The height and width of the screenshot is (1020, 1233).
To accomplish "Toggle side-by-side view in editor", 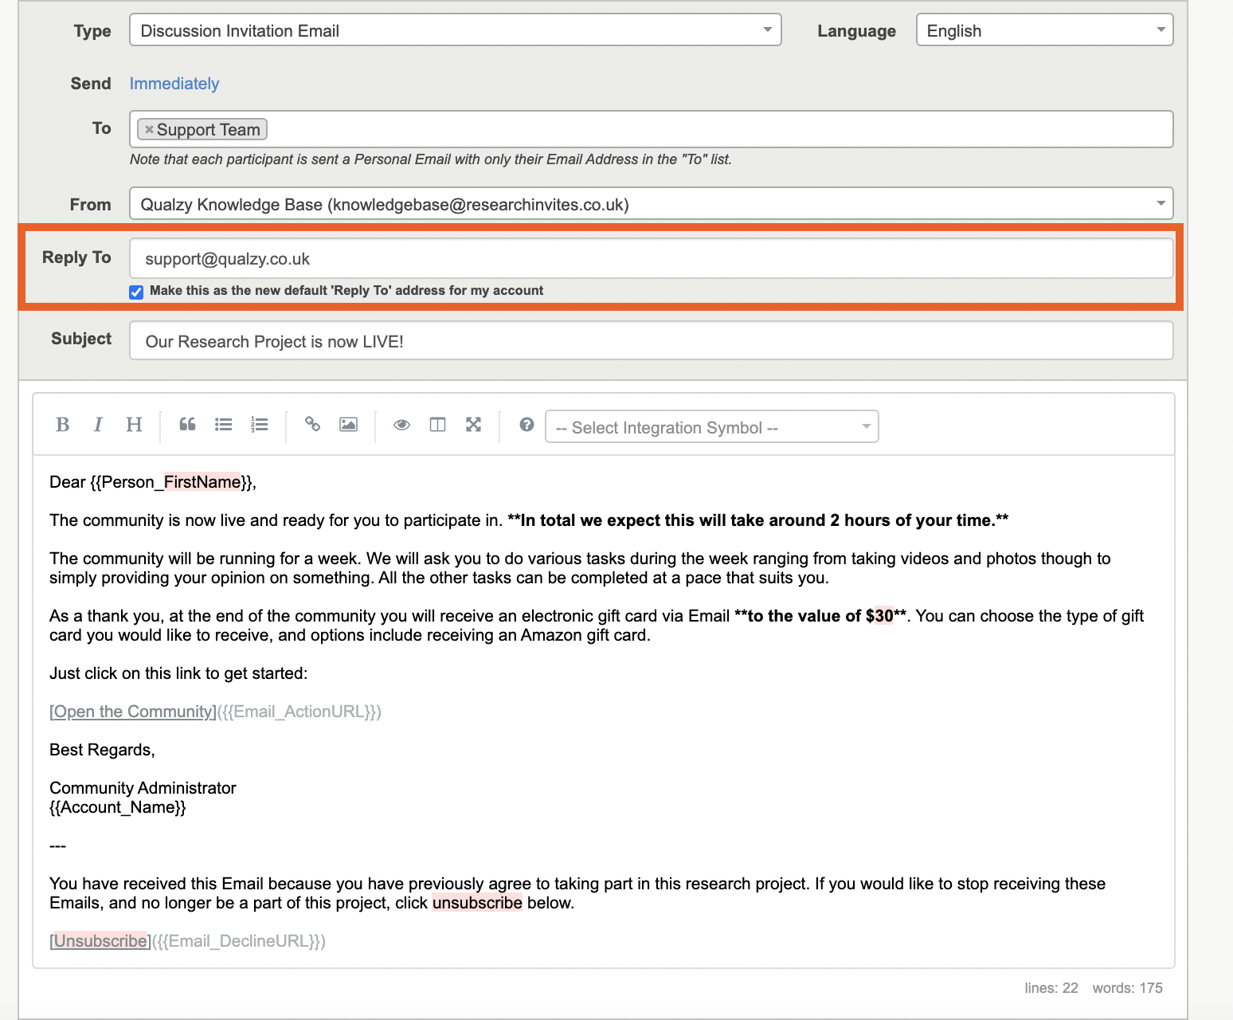I will pos(437,425).
